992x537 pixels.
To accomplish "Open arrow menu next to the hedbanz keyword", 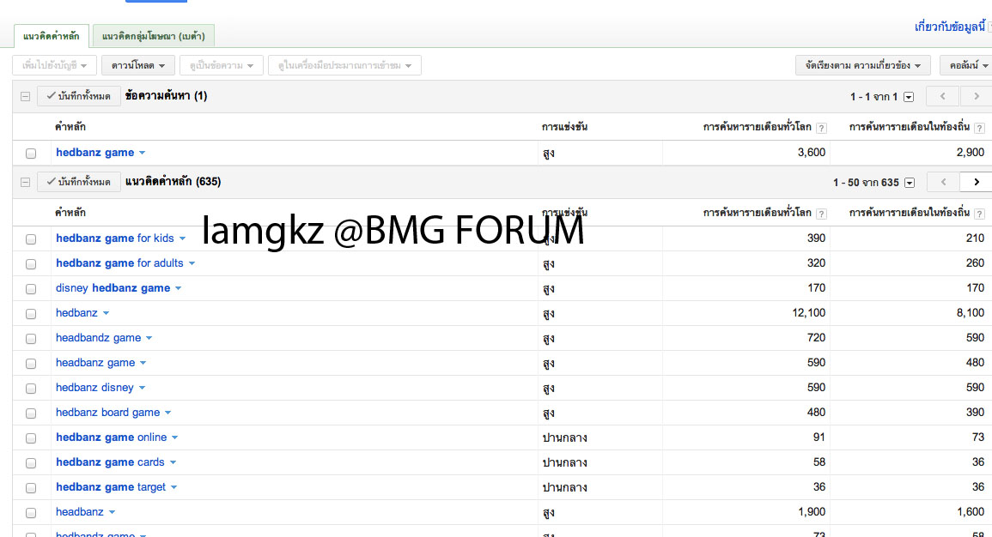I will (107, 313).
